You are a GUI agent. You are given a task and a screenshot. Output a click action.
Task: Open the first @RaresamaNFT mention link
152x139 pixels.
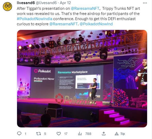pos(85,9)
